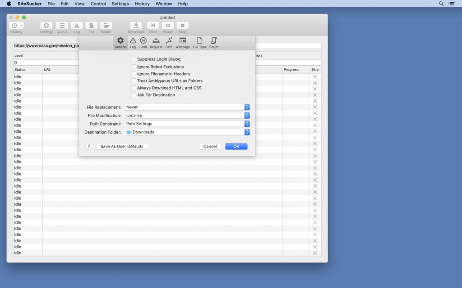Confirm settings with OK button
The image size is (462, 288).
click(x=236, y=146)
